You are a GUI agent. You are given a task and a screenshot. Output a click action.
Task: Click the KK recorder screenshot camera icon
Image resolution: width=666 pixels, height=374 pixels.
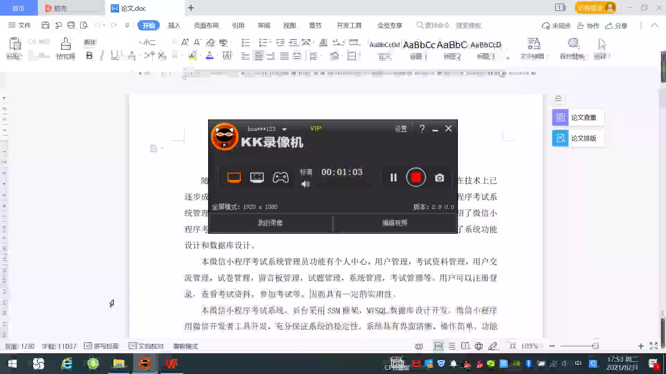(439, 178)
